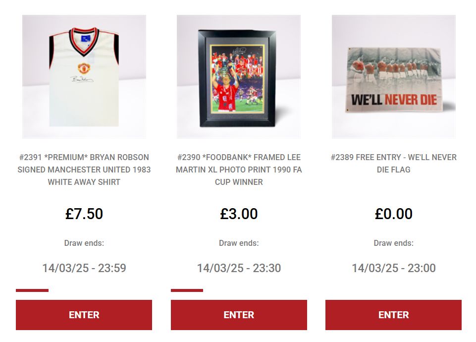Click ticket progress bar under draw #2391

pos(32,290)
